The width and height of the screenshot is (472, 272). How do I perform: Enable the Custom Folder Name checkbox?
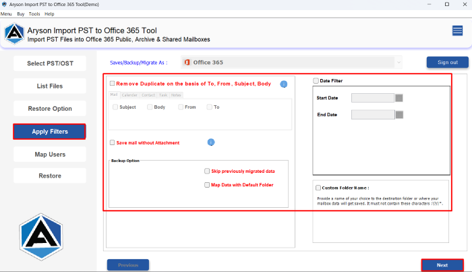(x=318, y=188)
